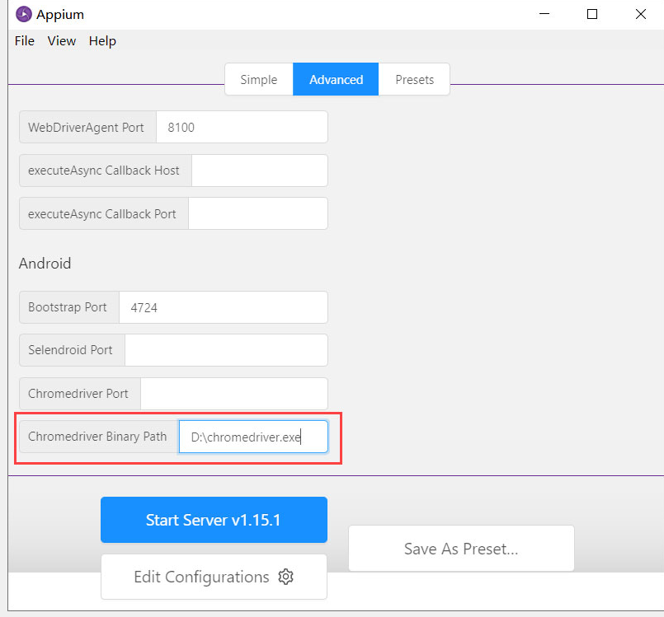This screenshot has width=664, height=617.
Task: Switch to the Presets tab
Action: point(414,80)
